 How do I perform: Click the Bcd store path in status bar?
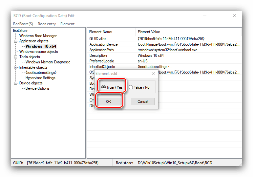[175, 163]
